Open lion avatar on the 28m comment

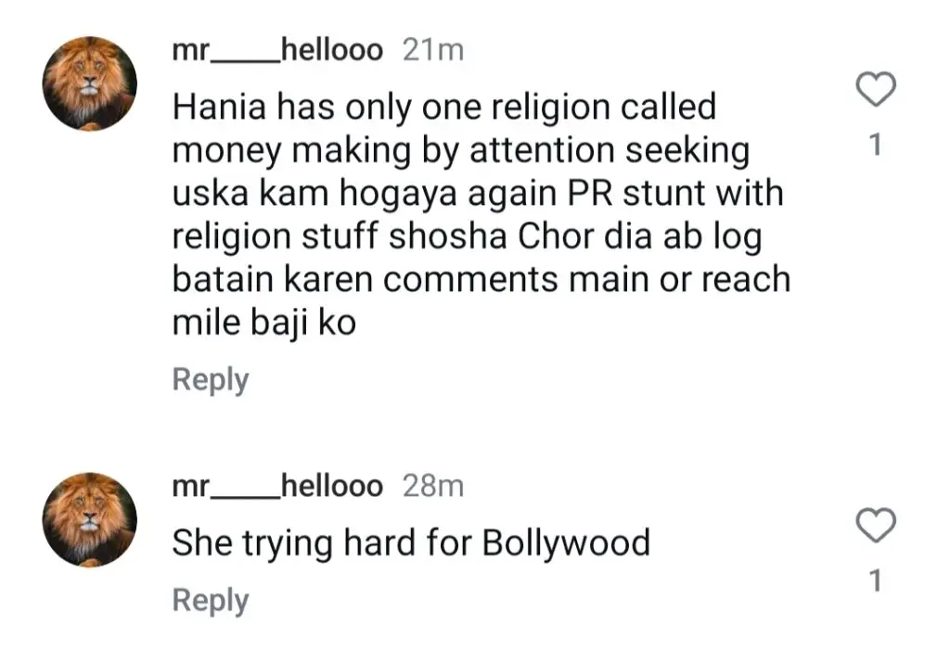(90, 519)
